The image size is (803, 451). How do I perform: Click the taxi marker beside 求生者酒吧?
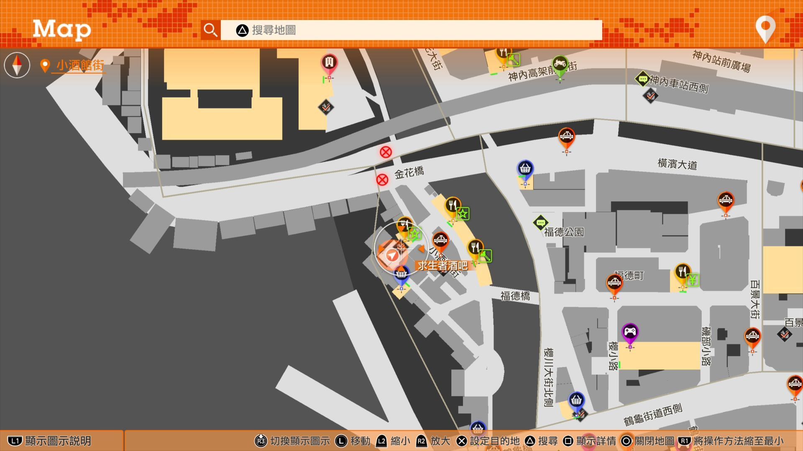click(440, 243)
